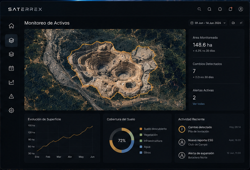Click the Alertas Activas value 2

[x=194, y=97]
